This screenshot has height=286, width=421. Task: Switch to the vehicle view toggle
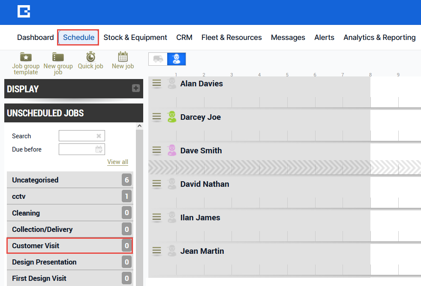(158, 59)
